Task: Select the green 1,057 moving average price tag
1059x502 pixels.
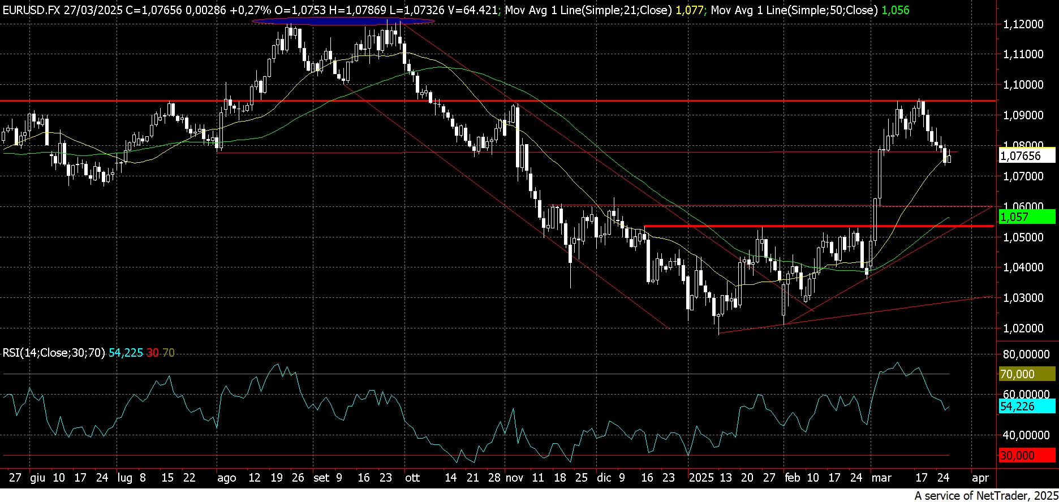Action: (x=1027, y=217)
